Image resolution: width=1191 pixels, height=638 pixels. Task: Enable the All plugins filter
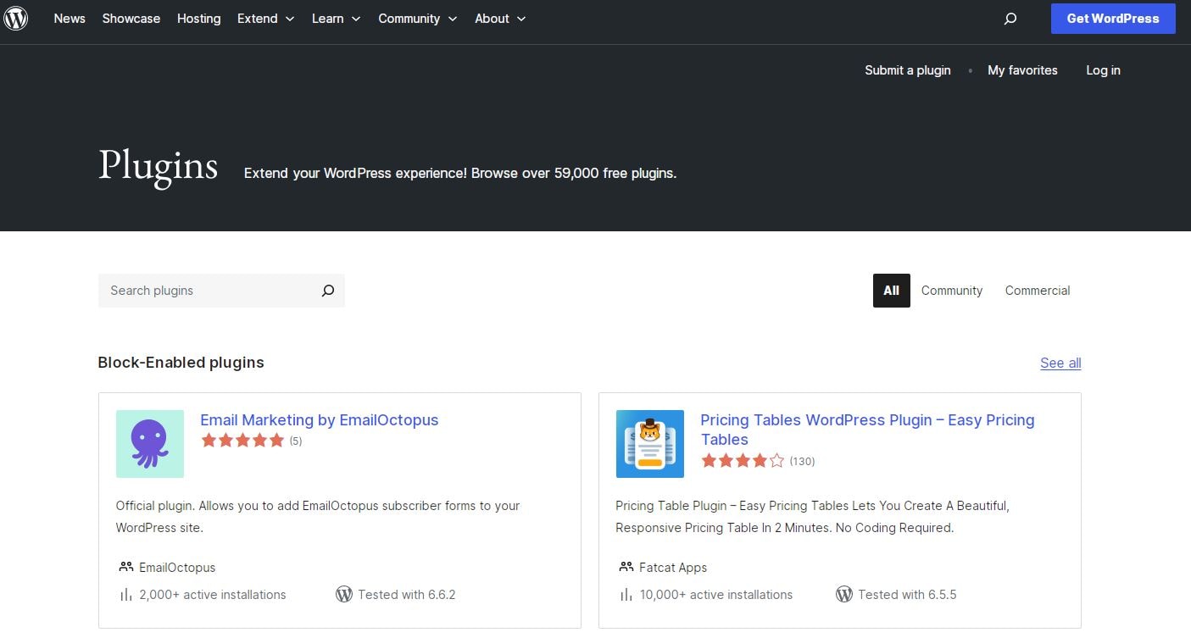(x=891, y=291)
